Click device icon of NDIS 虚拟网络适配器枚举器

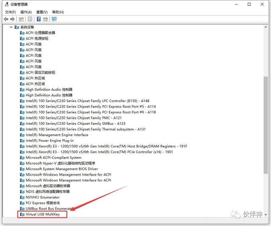point(22,192)
